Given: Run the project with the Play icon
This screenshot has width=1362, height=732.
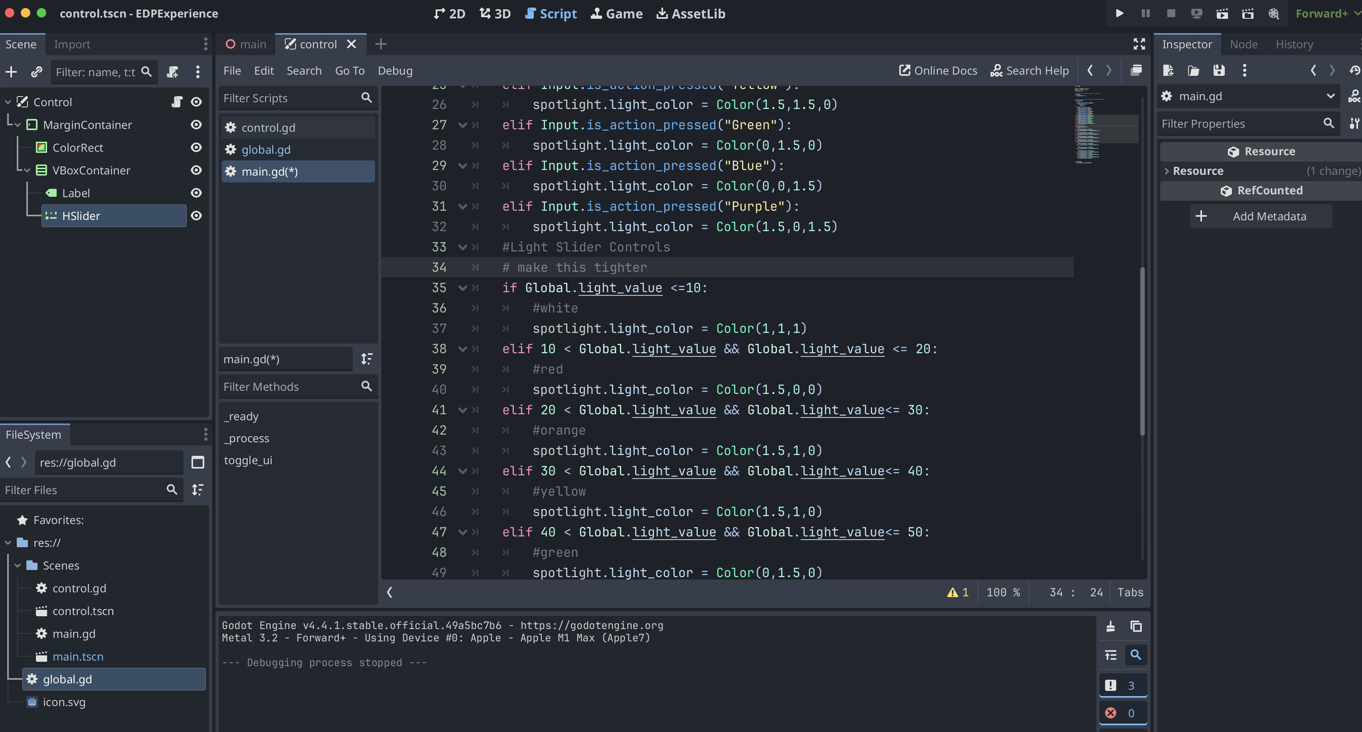Looking at the screenshot, I should (x=1119, y=13).
